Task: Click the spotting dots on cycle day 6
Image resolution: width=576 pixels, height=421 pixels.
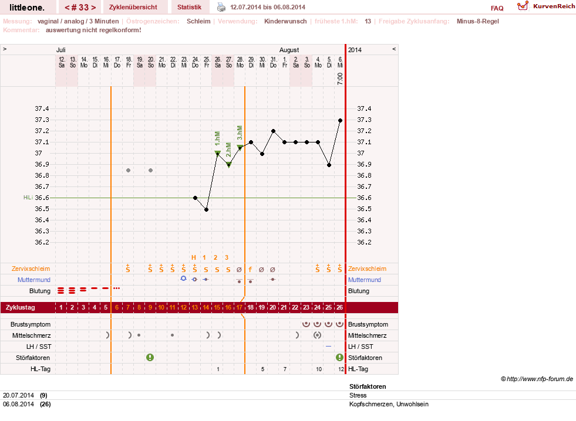Action: [x=117, y=288]
